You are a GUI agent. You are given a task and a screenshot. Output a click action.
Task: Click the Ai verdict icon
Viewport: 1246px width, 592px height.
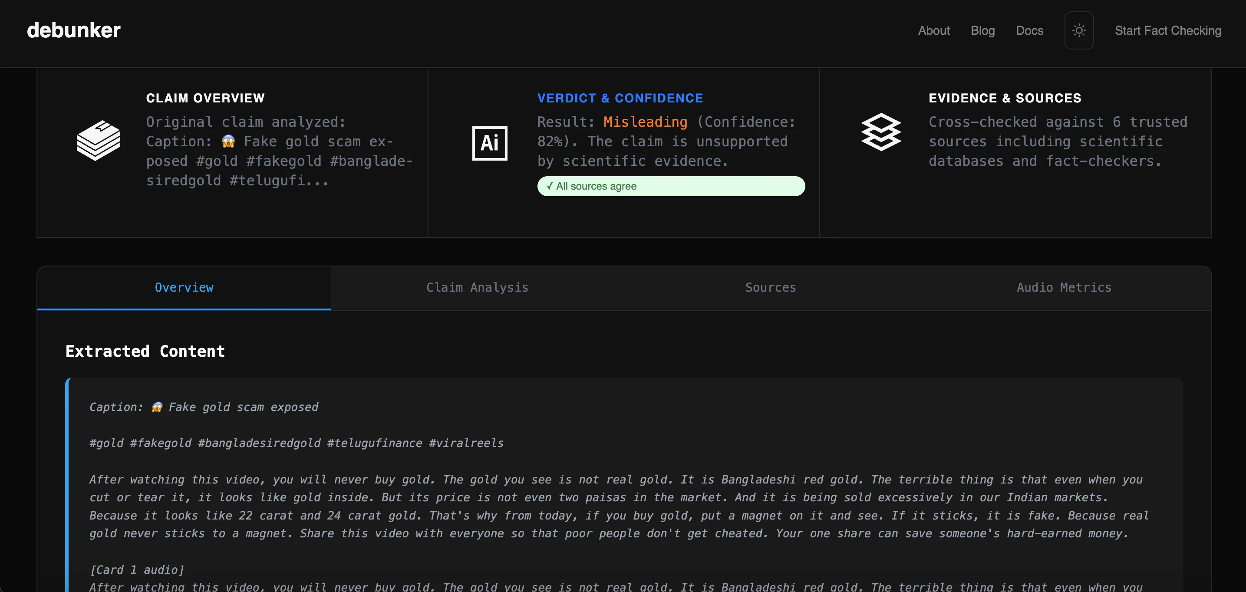coord(490,143)
